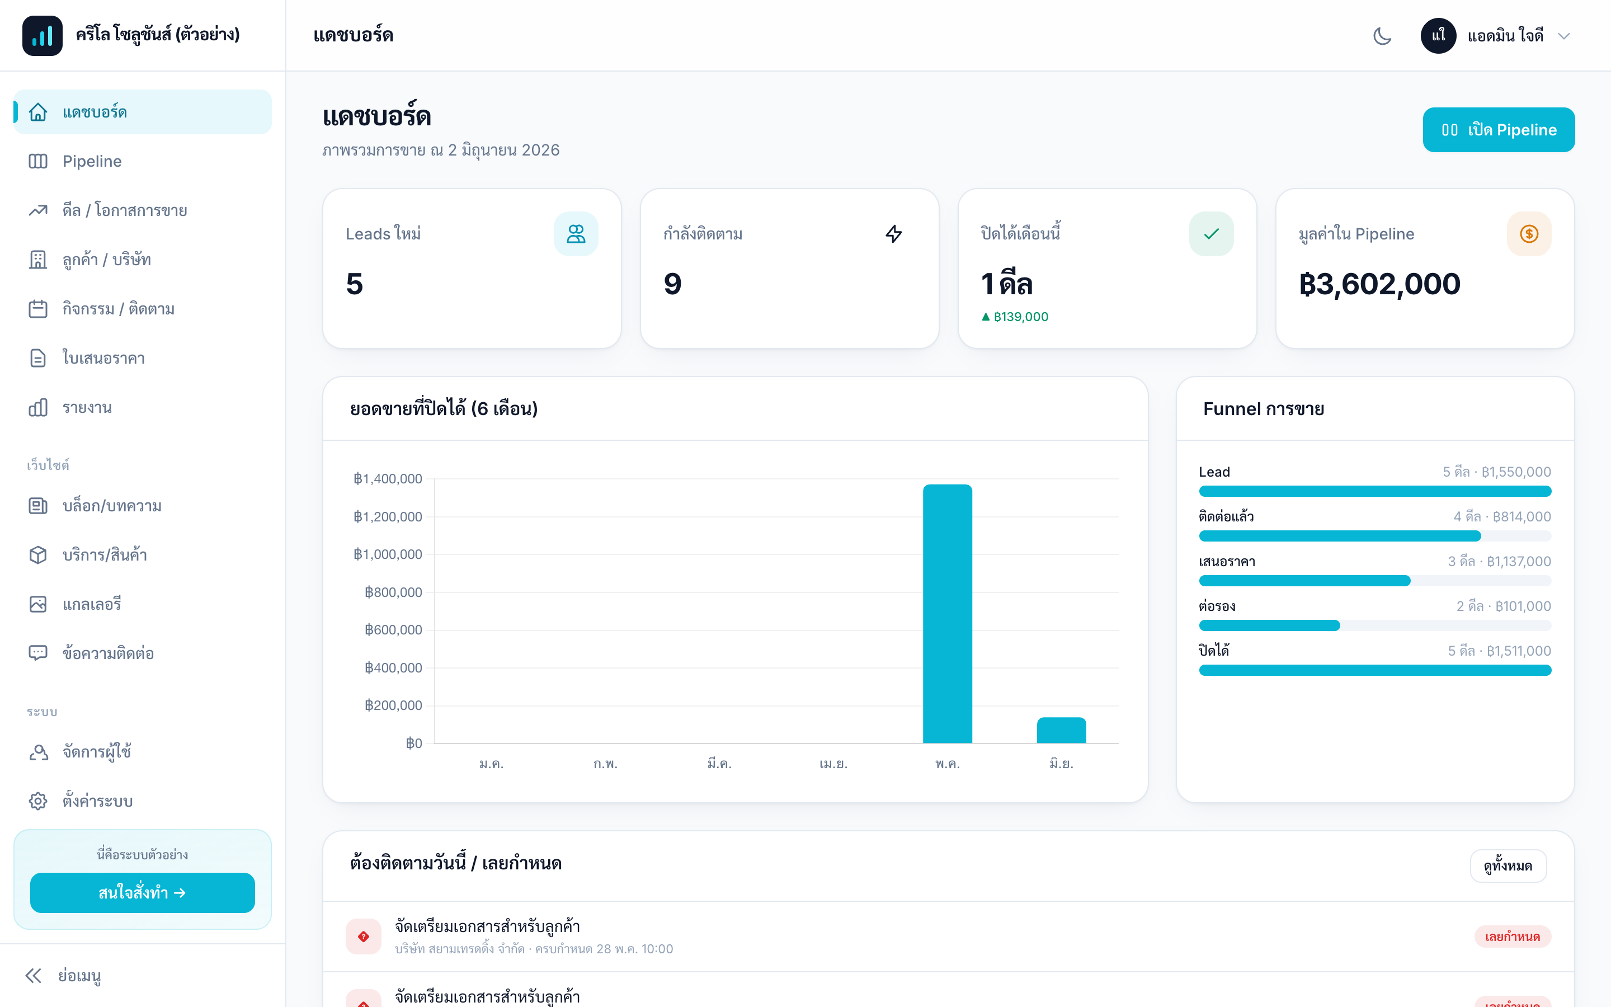Click the users icon on Leads ใหม่ card
The width and height of the screenshot is (1611, 1007).
(x=576, y=234)
